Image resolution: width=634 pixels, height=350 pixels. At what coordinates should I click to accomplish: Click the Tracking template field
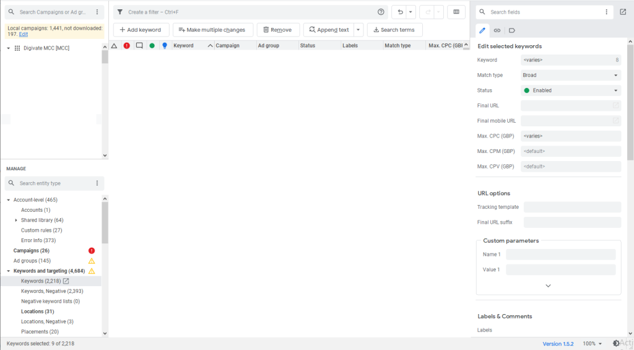pyautogui.click(x=572, y=207)
